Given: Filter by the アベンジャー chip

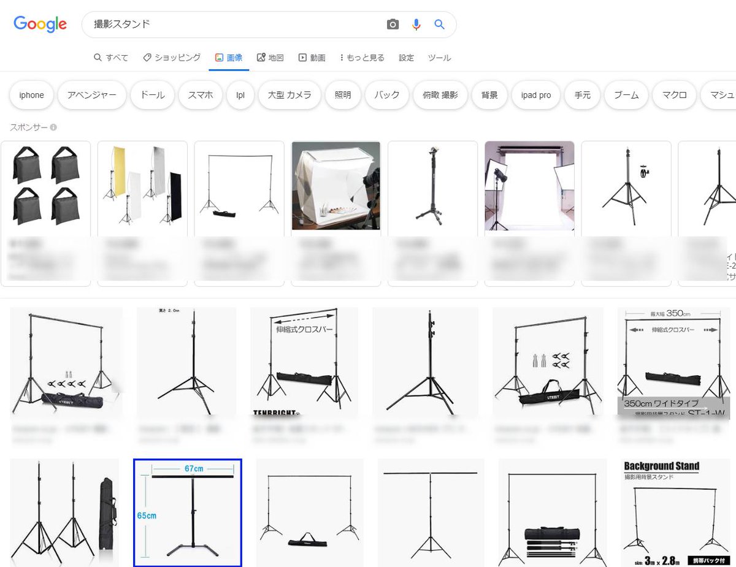Looking at the screenshot, I should tap(92, 95).
